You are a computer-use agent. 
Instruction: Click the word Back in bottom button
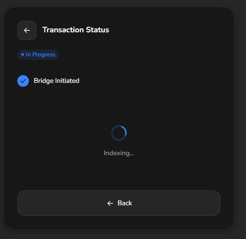[125, 203]
